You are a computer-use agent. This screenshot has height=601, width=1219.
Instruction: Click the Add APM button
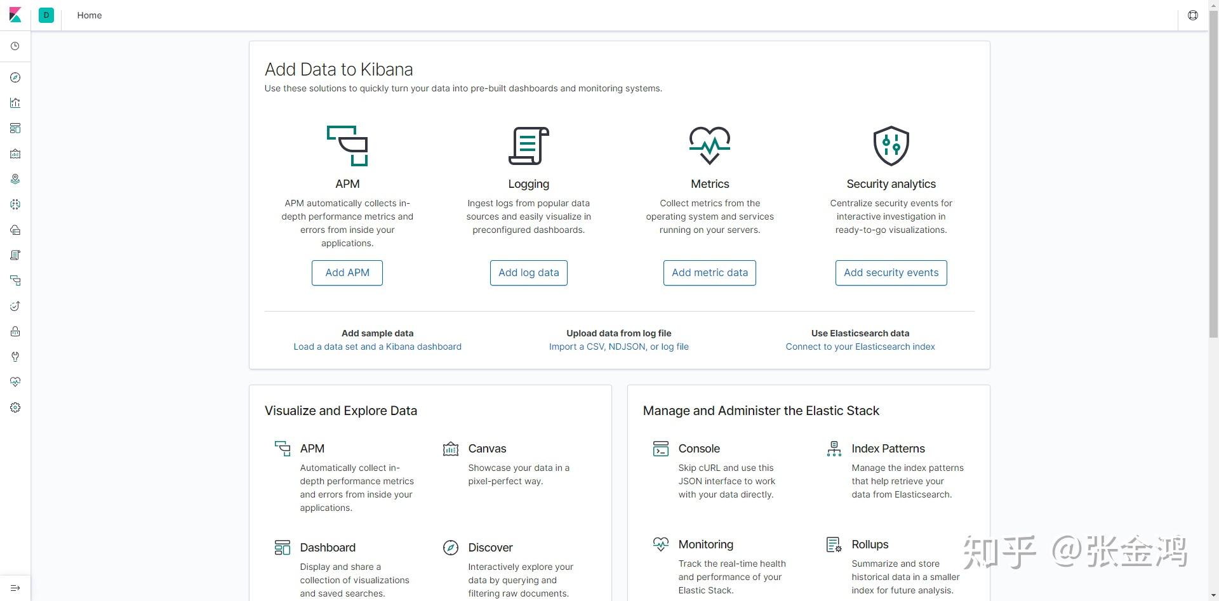point(347,273)
